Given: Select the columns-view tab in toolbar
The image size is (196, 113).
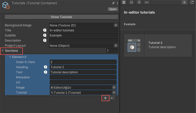Looking at the screenshot, I should [x=131, y=2].
